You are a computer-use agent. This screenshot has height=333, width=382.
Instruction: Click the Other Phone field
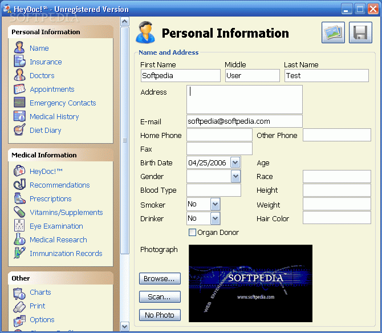(x=337, y=135)
